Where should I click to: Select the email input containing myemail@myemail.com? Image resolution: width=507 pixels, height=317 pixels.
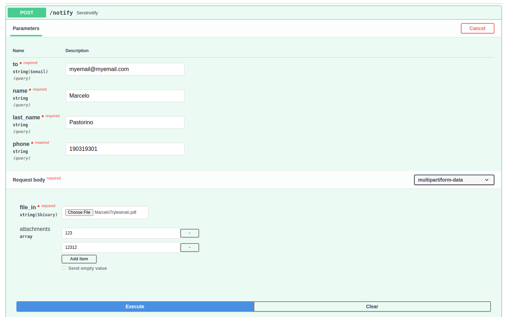tap(125, 69)
